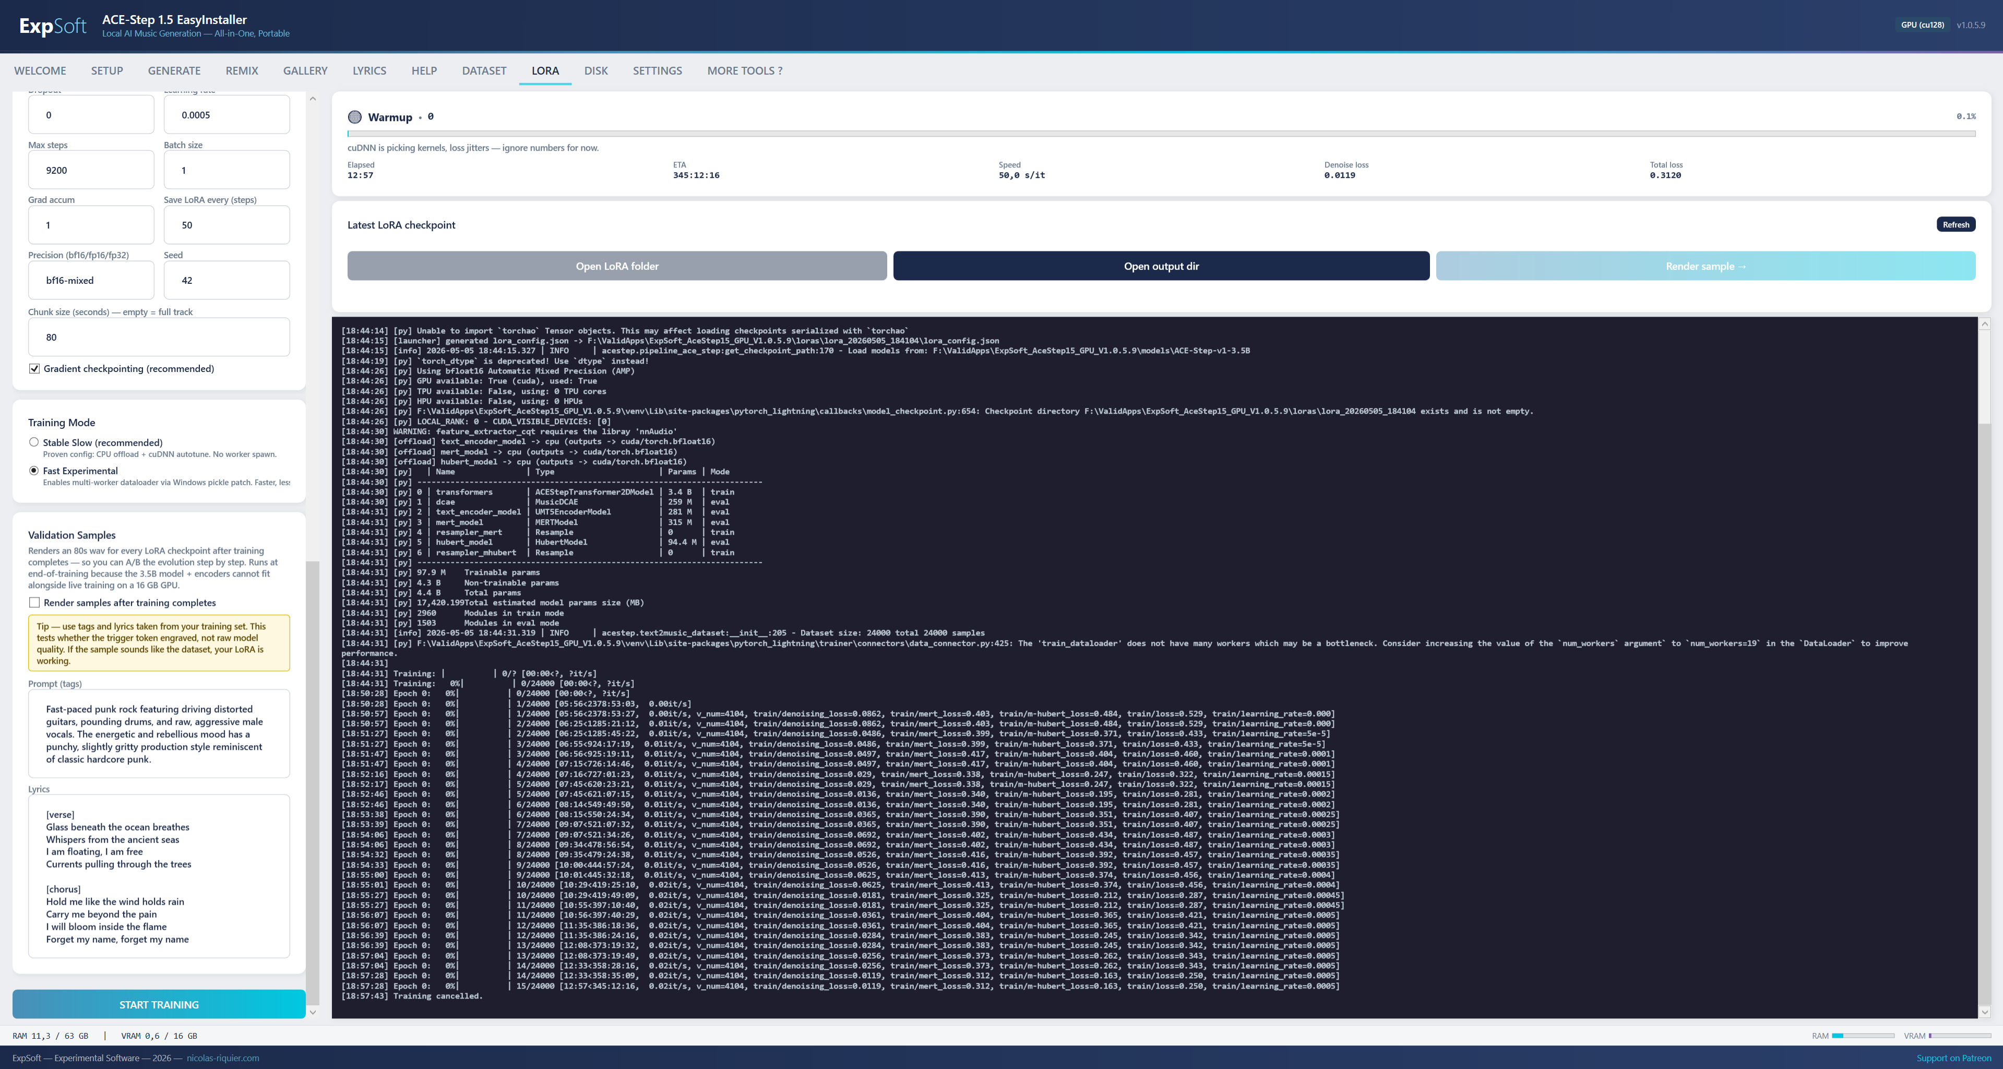Select Stable Slow training mode
This screenshot has width=2003, height=1069.
pos(33,441)
